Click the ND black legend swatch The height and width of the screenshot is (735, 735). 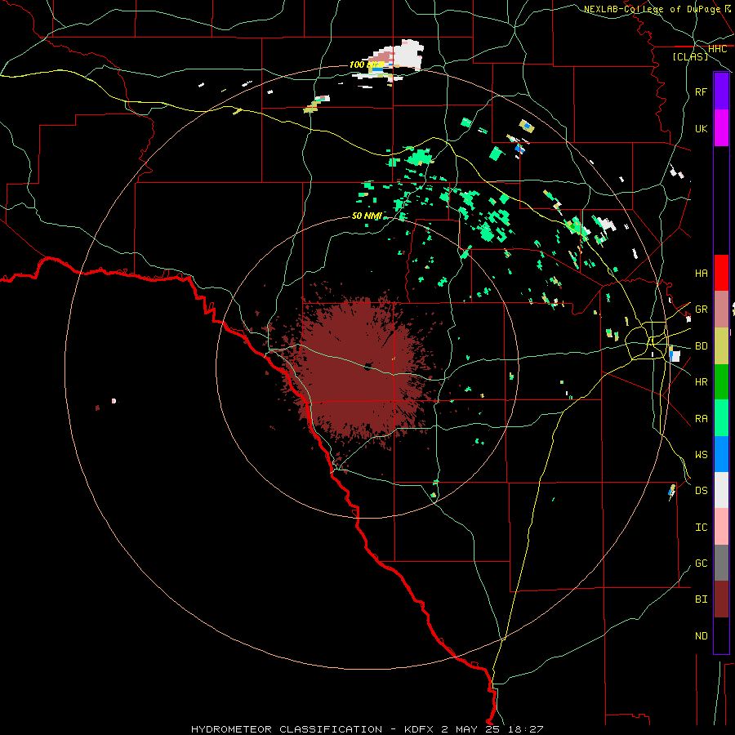click(x=721, y=635)
